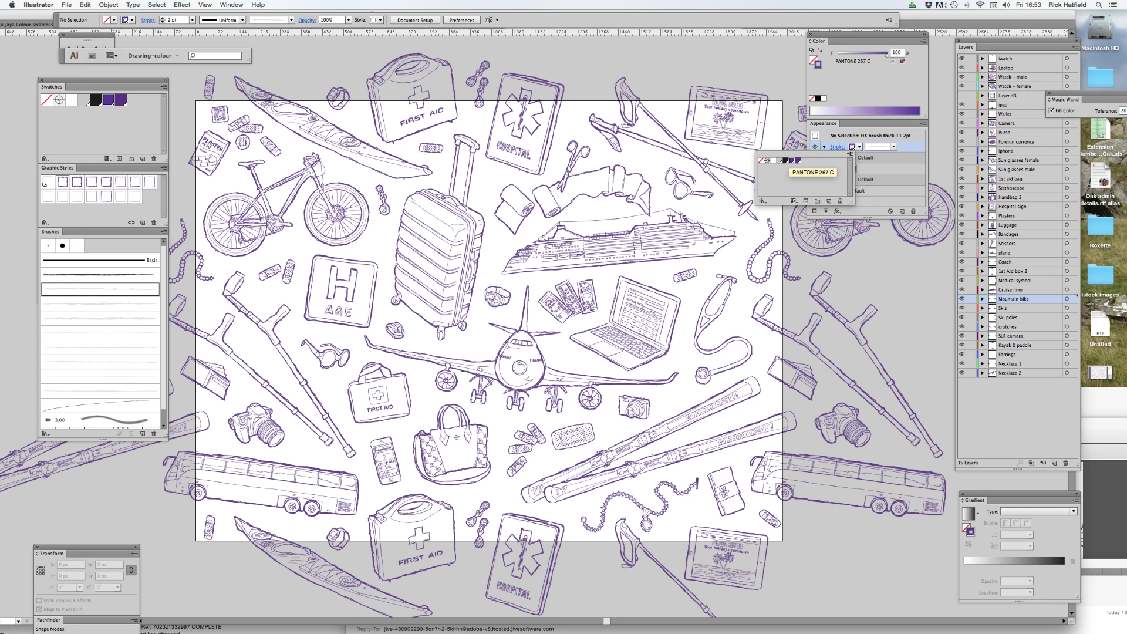
Task: Create new color group folder in Swatches
Action: [131, 159]
